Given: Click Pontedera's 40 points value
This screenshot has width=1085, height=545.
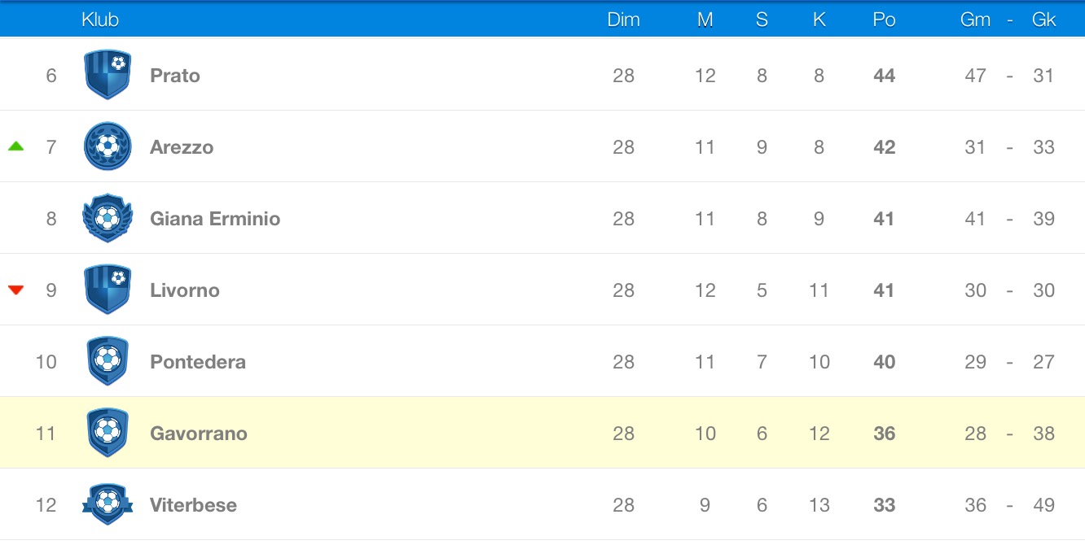Looking at the screenshot, I should point(884,362).
